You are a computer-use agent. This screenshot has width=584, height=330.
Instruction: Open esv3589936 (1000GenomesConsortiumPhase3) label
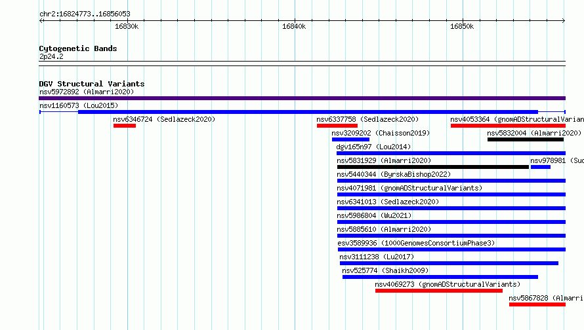click(416, 243)
